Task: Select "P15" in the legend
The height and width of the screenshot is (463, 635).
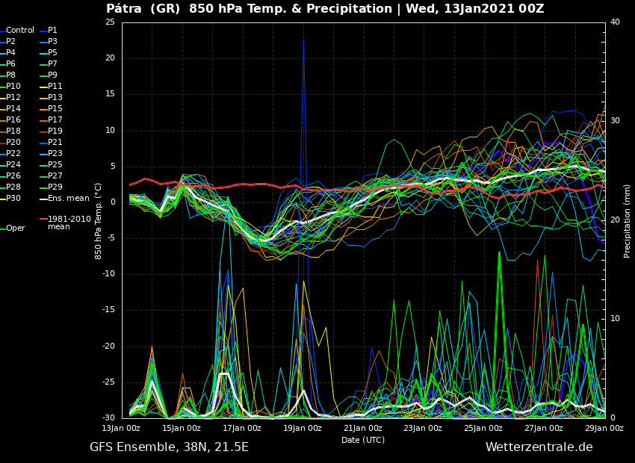Action: pos(52,108)
